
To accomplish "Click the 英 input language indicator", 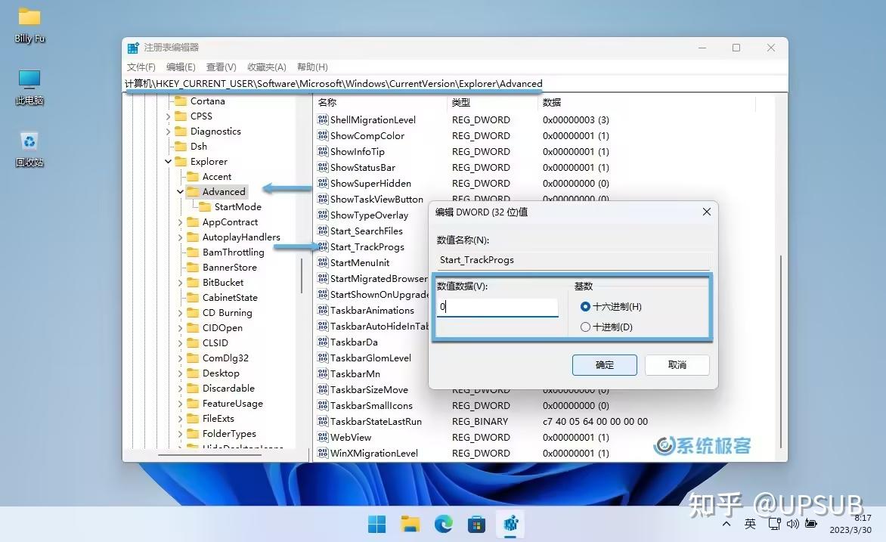I will (x=751, y=524).
